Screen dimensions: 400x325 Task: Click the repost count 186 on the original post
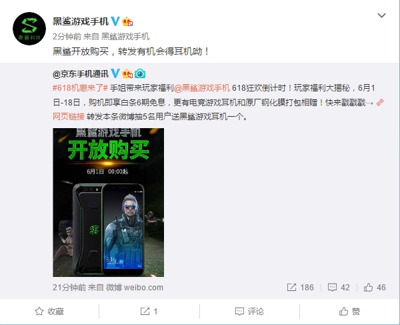pyautogui.click(x=300, y=288)
